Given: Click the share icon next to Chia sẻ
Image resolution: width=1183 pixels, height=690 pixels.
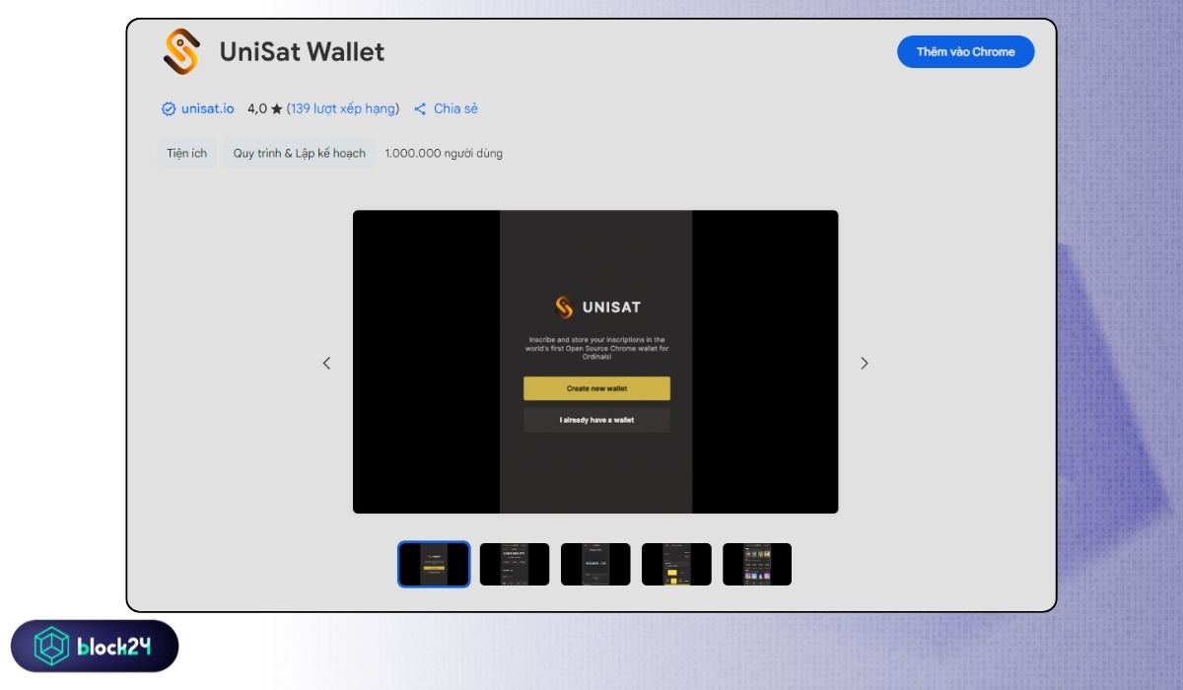Looking at the screenshot, I should point(420,108).
